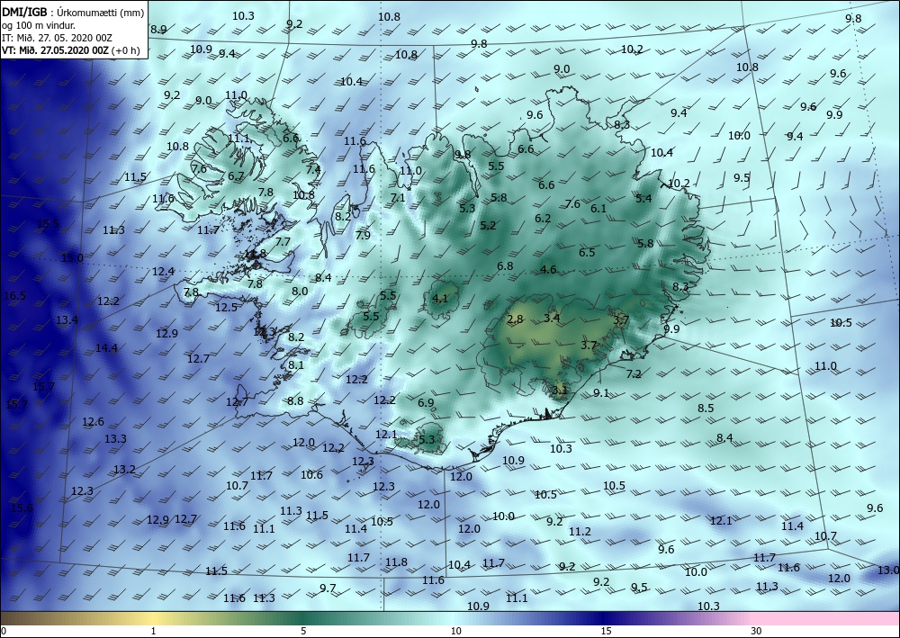Pick the brown start of the color scale
This screenshot has width=900, height=638.
point(12,618)
